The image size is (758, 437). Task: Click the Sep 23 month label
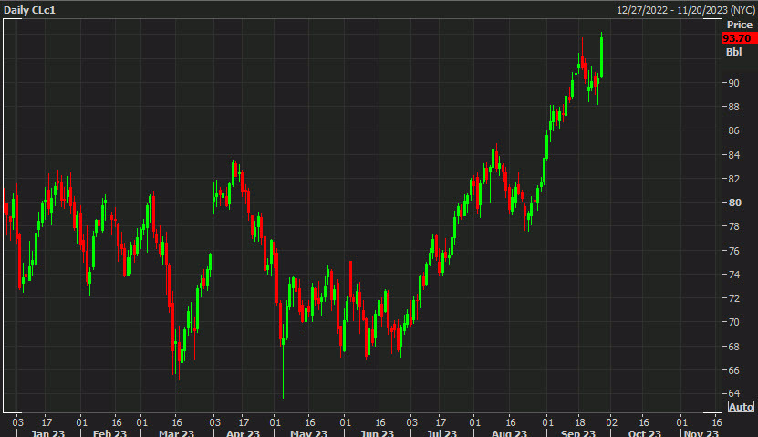pyautogui.click(x=578, y=432)
